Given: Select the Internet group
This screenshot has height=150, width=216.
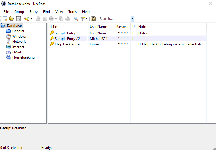Looking at the screenshot, I should click(x=18, y=47).
